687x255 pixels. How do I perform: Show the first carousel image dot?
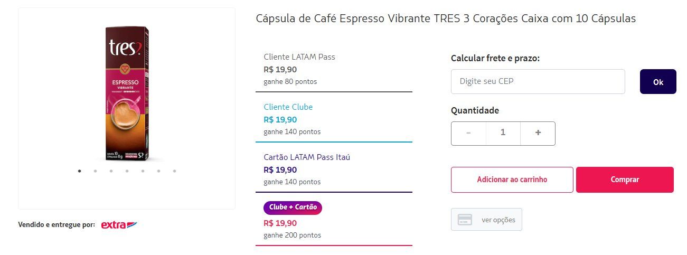[80, 171]
